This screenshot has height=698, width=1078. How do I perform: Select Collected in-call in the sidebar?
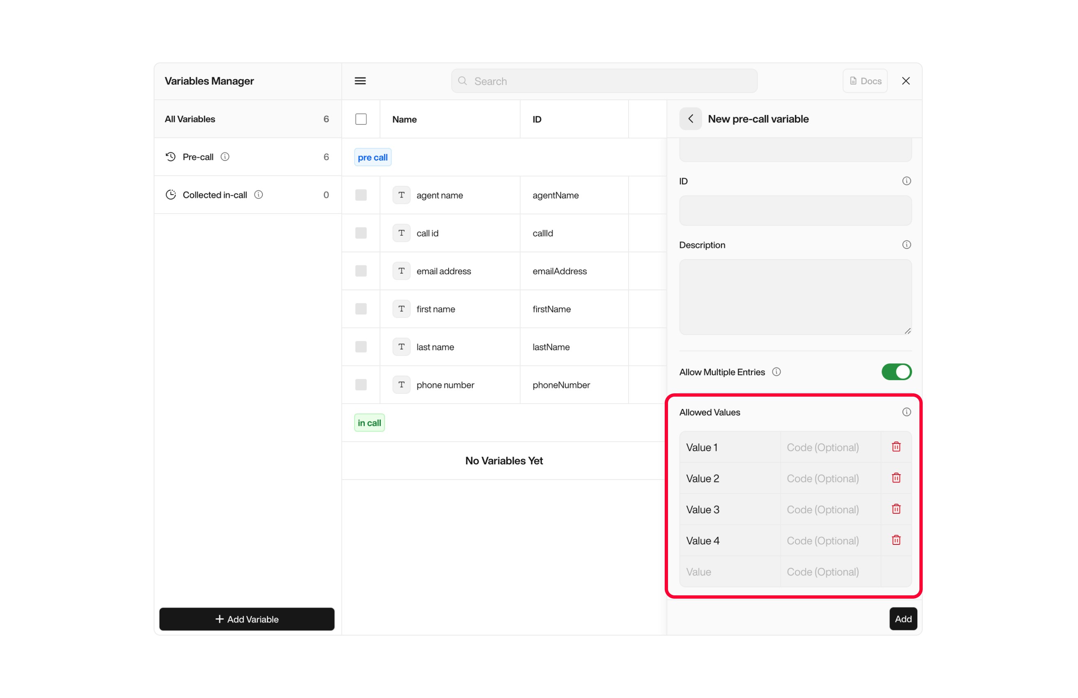coord(215,195)
